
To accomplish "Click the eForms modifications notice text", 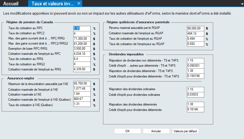I will click(117, 13).
